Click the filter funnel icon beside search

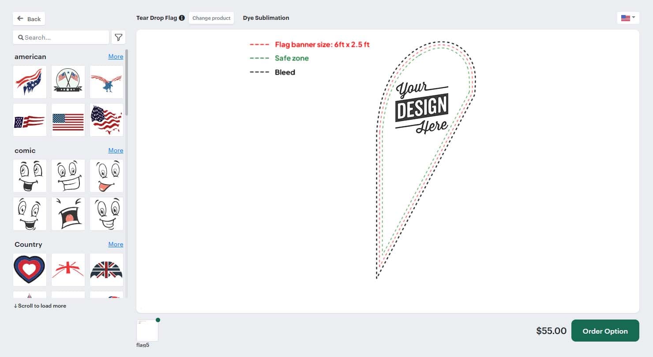(x=118, y=37)
